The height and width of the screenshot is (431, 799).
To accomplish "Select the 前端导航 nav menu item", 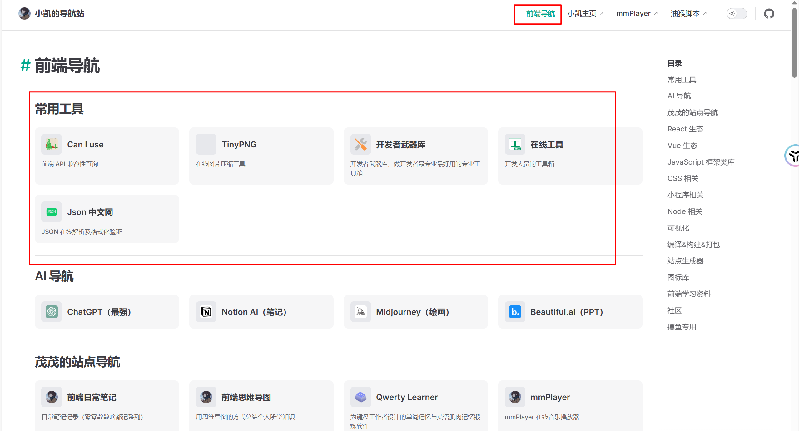I will pyautogui.click(x=540, y=14).
